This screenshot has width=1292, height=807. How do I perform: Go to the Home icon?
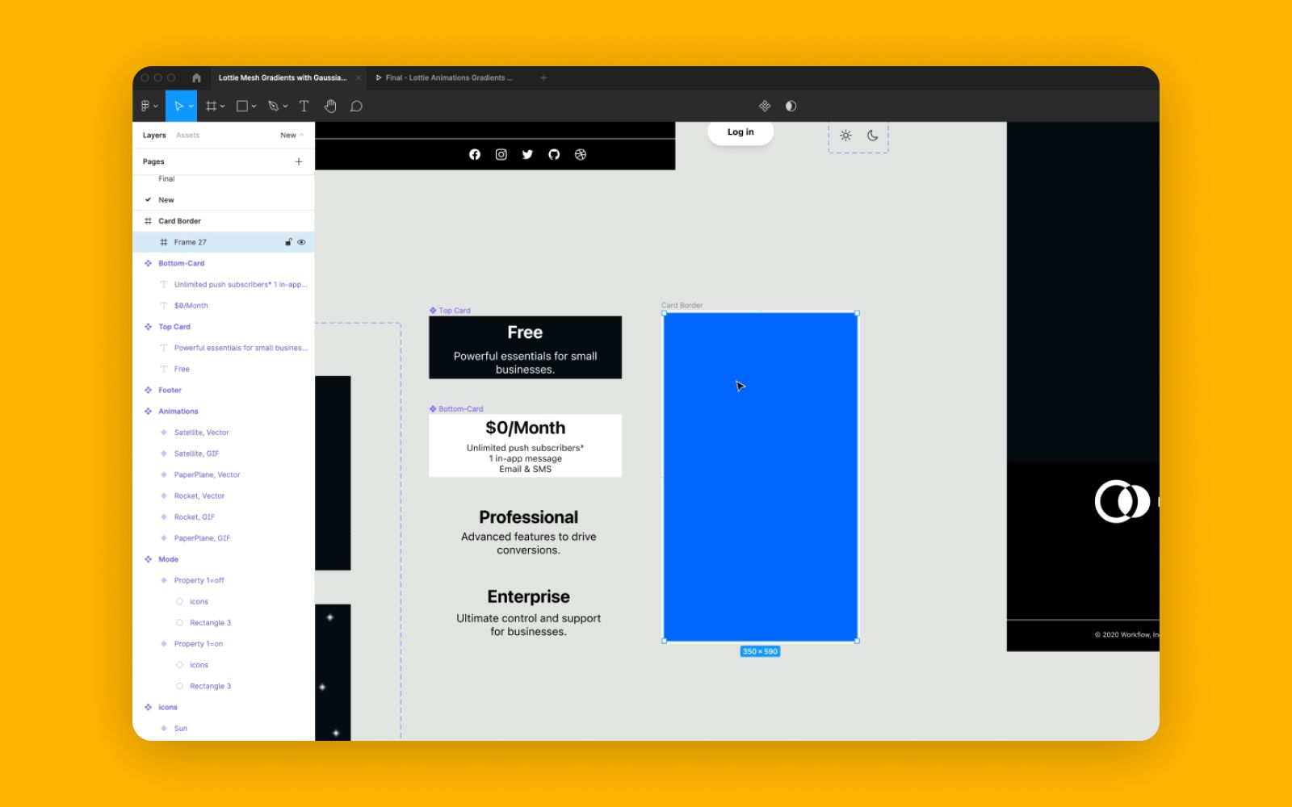196,77
